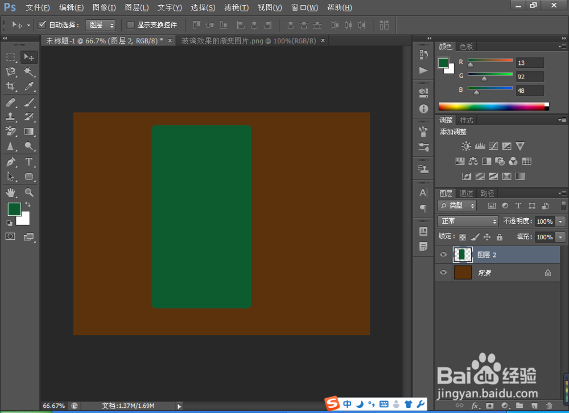
Task: Click the foreground green color swatch in toolbox
Action: pyautogui.click(x=14, y=209)
